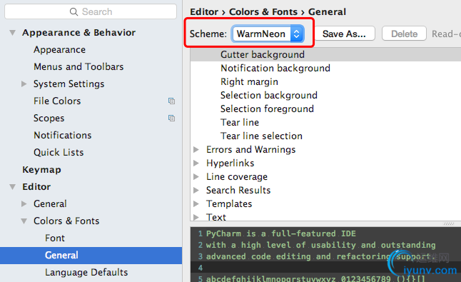Expand Errors and Warnings category
The width and height of the screenshot is (461, 282).
tap(196, 149)
